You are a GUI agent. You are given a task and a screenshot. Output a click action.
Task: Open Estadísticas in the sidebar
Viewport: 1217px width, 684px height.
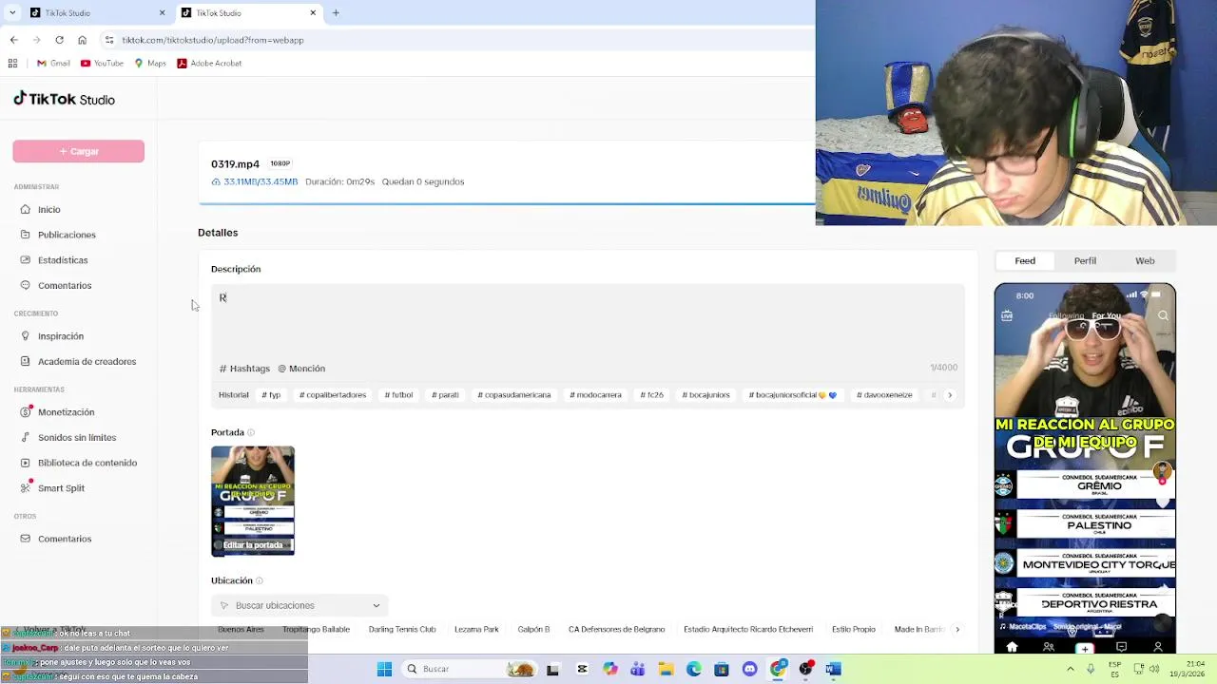[63, 260]
